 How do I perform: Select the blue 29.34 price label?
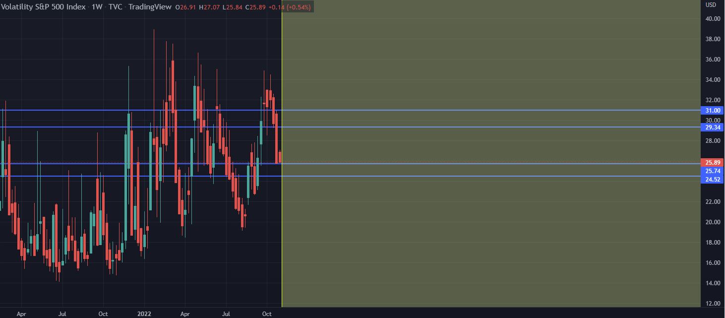(x=713, y=127)
